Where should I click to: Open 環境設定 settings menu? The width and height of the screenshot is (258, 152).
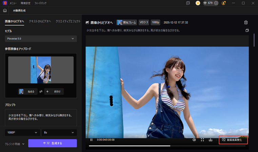click(25, 3)
